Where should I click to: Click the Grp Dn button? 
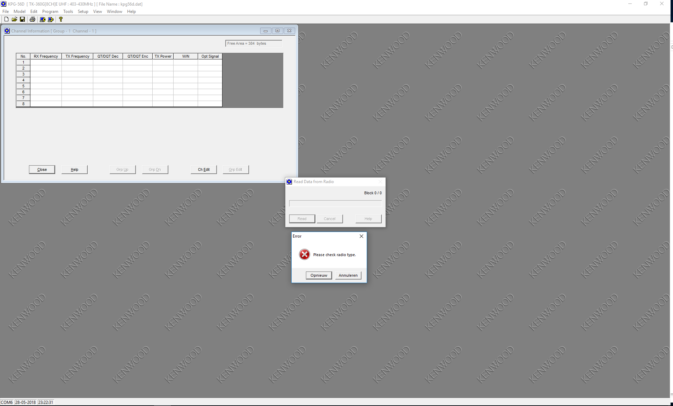click(155, 169)
